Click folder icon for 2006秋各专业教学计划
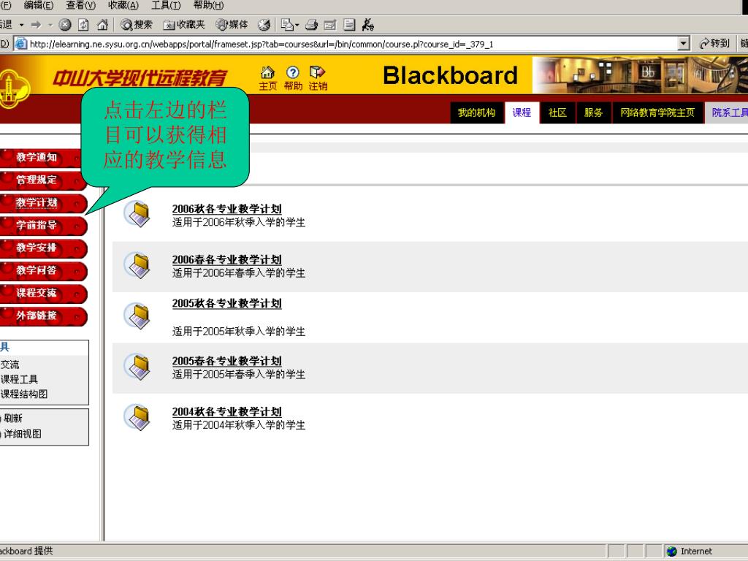 pyautogui.click(x=138, y=214)
